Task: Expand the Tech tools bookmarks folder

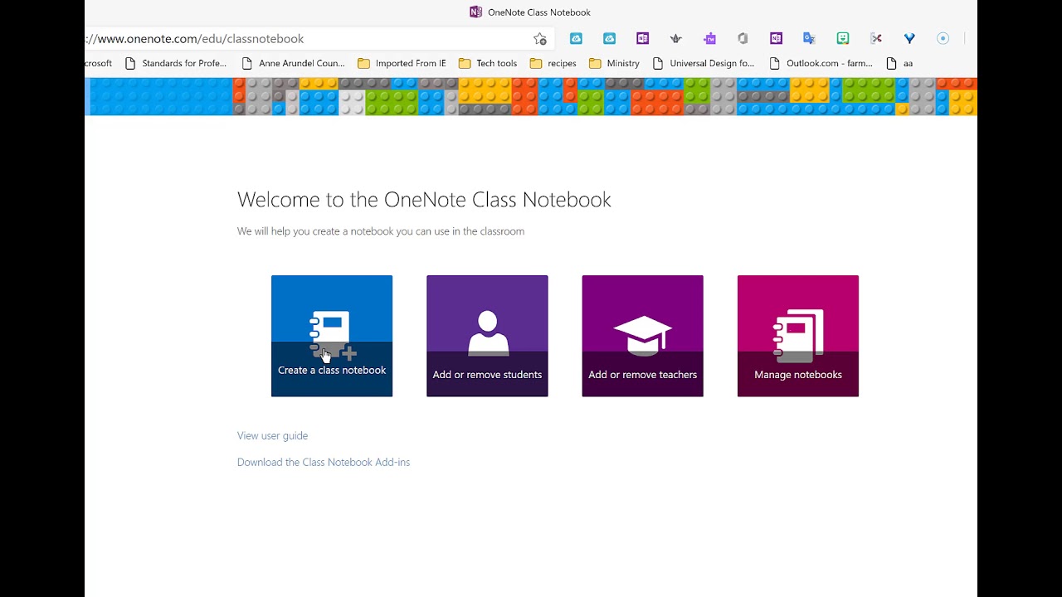Action: 488,63
